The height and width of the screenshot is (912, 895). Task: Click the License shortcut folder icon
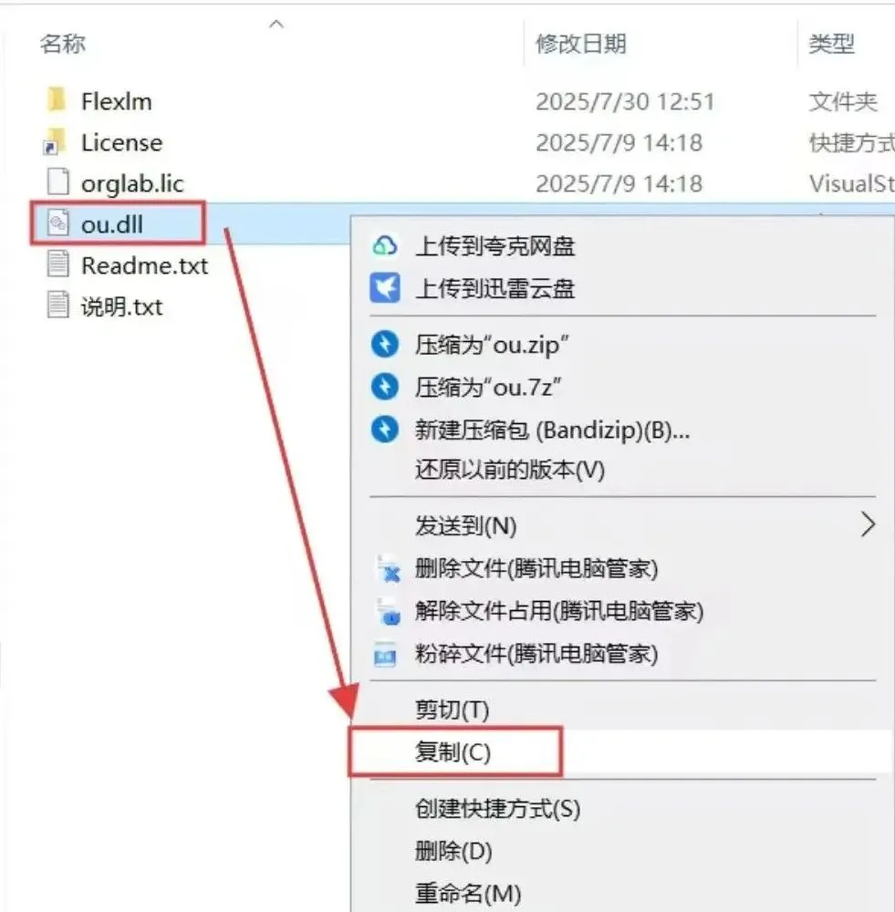point(56,141)
